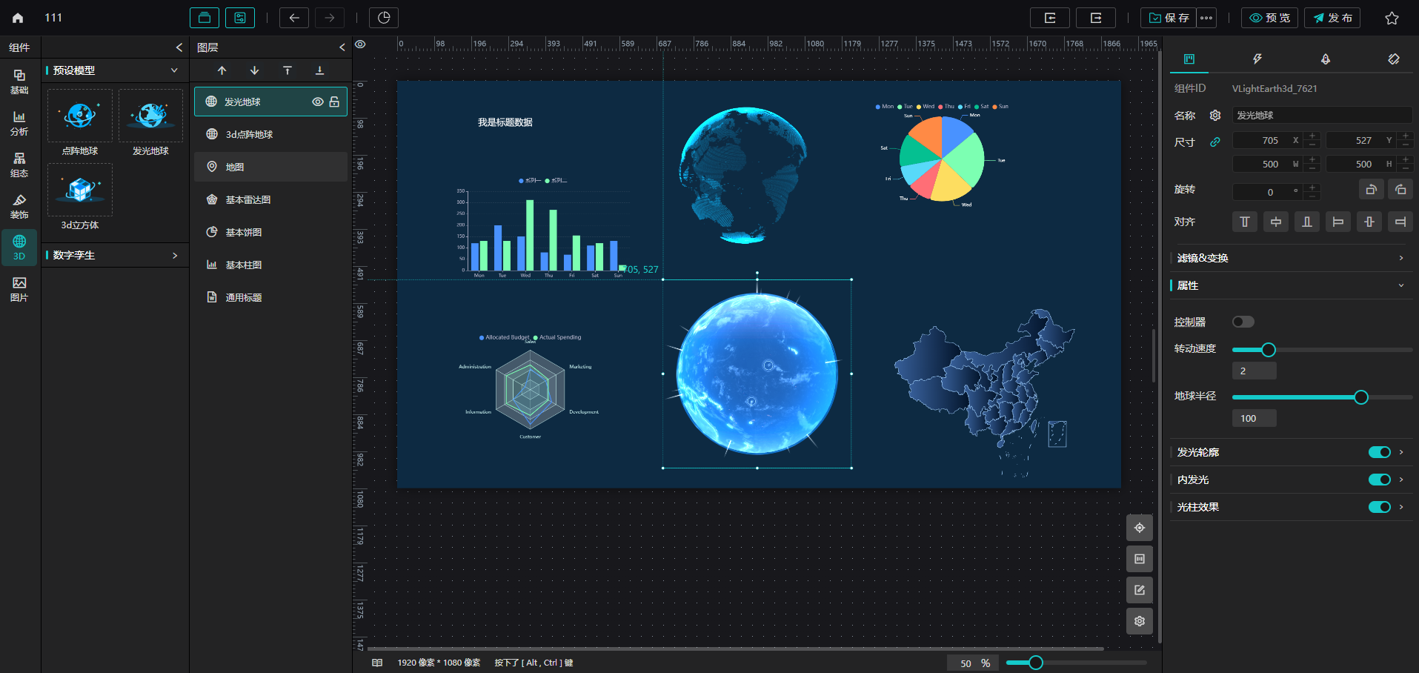Move layer down with down arrow
The width and height of the screenshot is (1419, 673).
[x=254, y=70]
